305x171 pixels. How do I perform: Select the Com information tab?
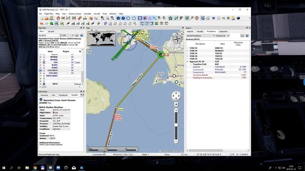53,95
